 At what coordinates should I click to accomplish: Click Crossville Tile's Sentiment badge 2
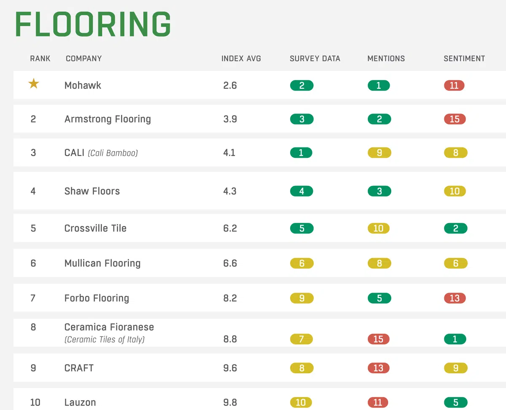point(456,228)
